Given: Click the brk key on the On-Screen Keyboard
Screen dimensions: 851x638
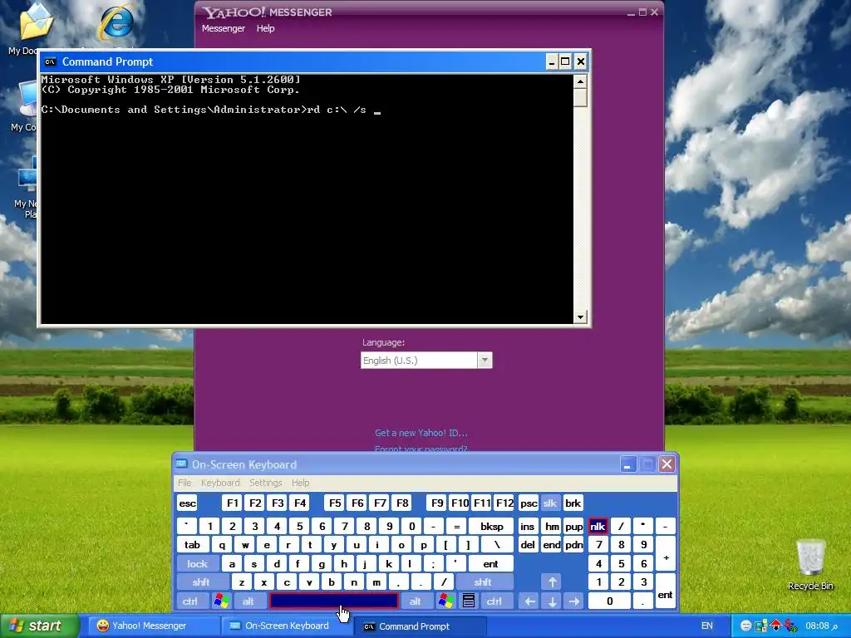Looking at the screenshot, I should click(x=573, y=503).
